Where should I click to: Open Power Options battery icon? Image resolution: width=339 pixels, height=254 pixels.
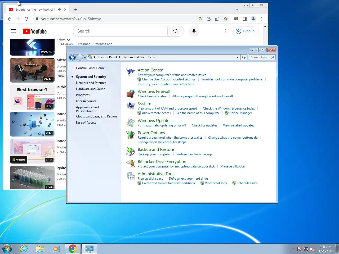pyautogui.click(x=131, y=135)
